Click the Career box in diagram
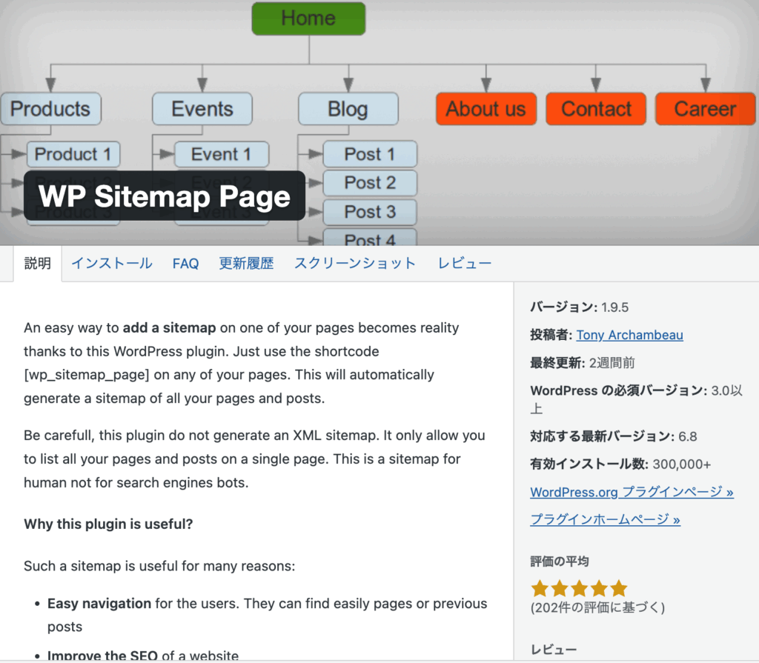 [x=706, y=109]
